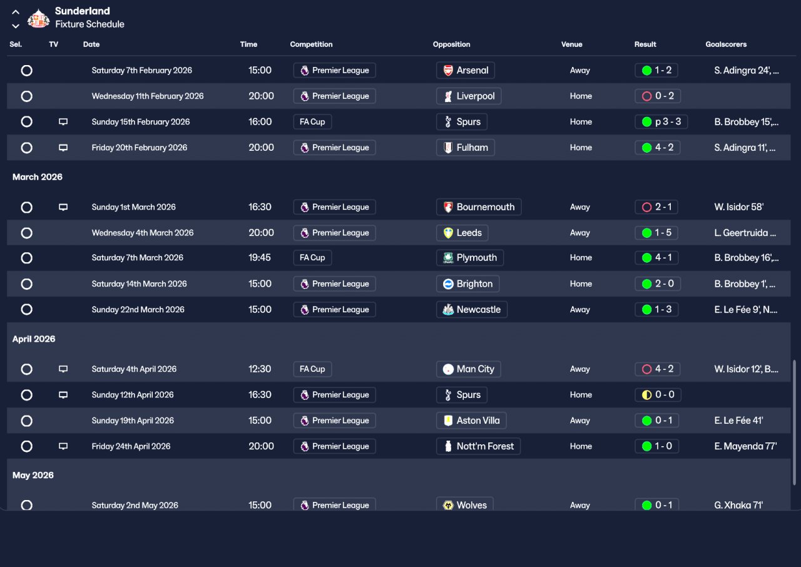Click the TV icon on the Nott'm Forest fixture
801x567 pixels.
[x=63, y=446]
